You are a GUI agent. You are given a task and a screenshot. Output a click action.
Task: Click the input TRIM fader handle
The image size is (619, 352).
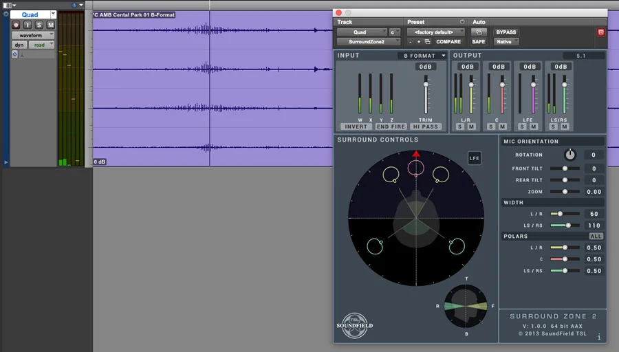426,85
